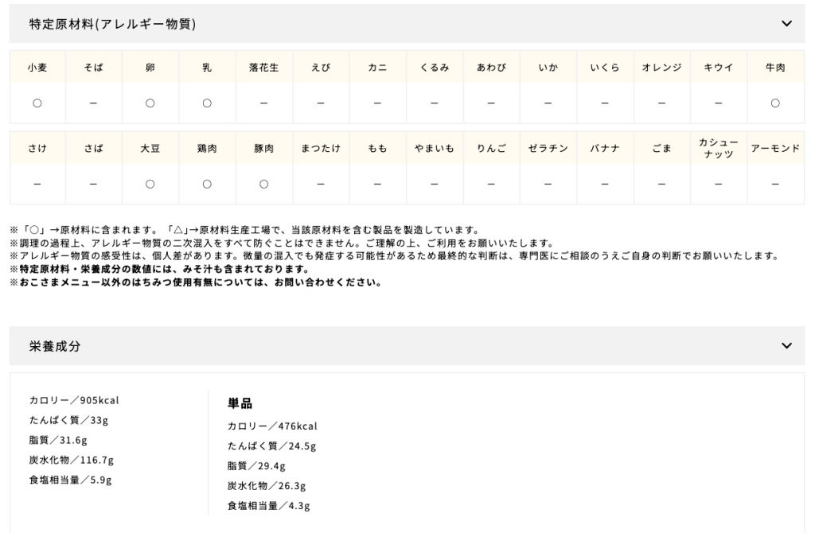Collapse the 栄養成分 section using its chevron
815x533 pixels.
coord(786,346)
